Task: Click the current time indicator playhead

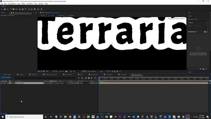Action: pos(99,79)
